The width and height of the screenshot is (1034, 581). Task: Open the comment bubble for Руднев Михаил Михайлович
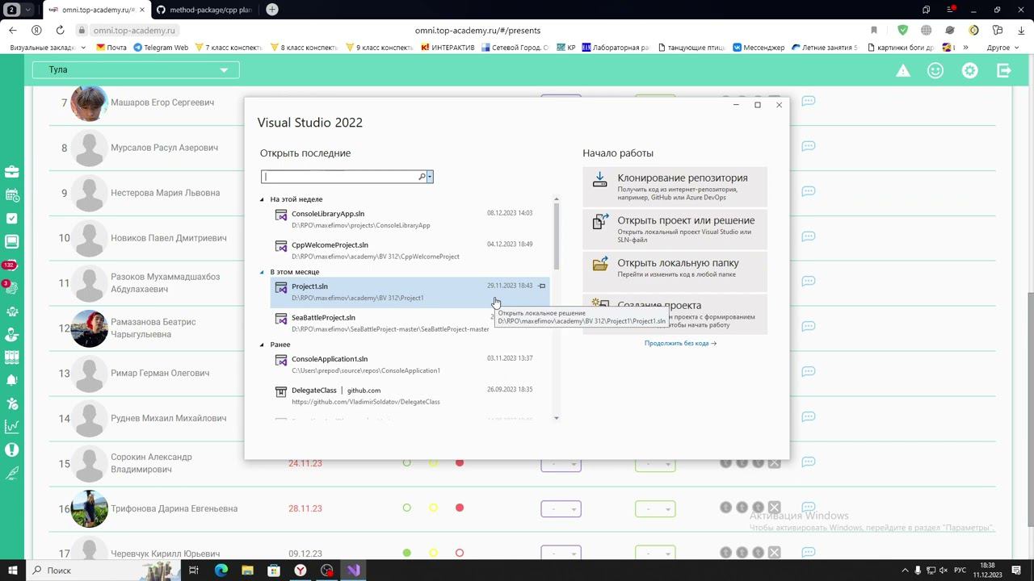coord(808,417)
